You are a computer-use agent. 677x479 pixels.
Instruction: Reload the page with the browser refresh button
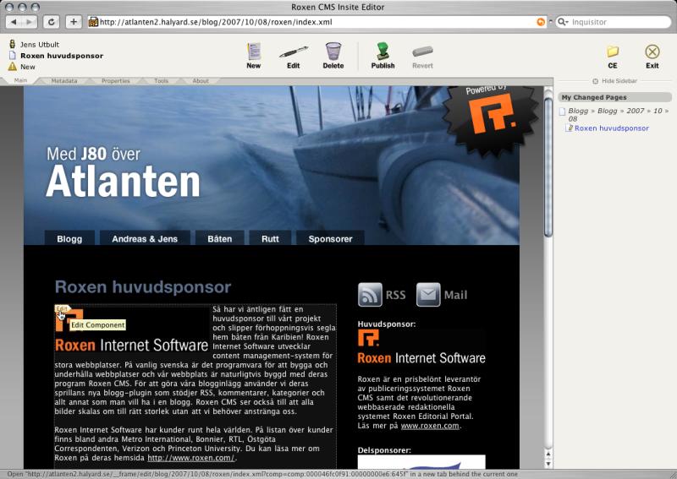pos(51,22)
